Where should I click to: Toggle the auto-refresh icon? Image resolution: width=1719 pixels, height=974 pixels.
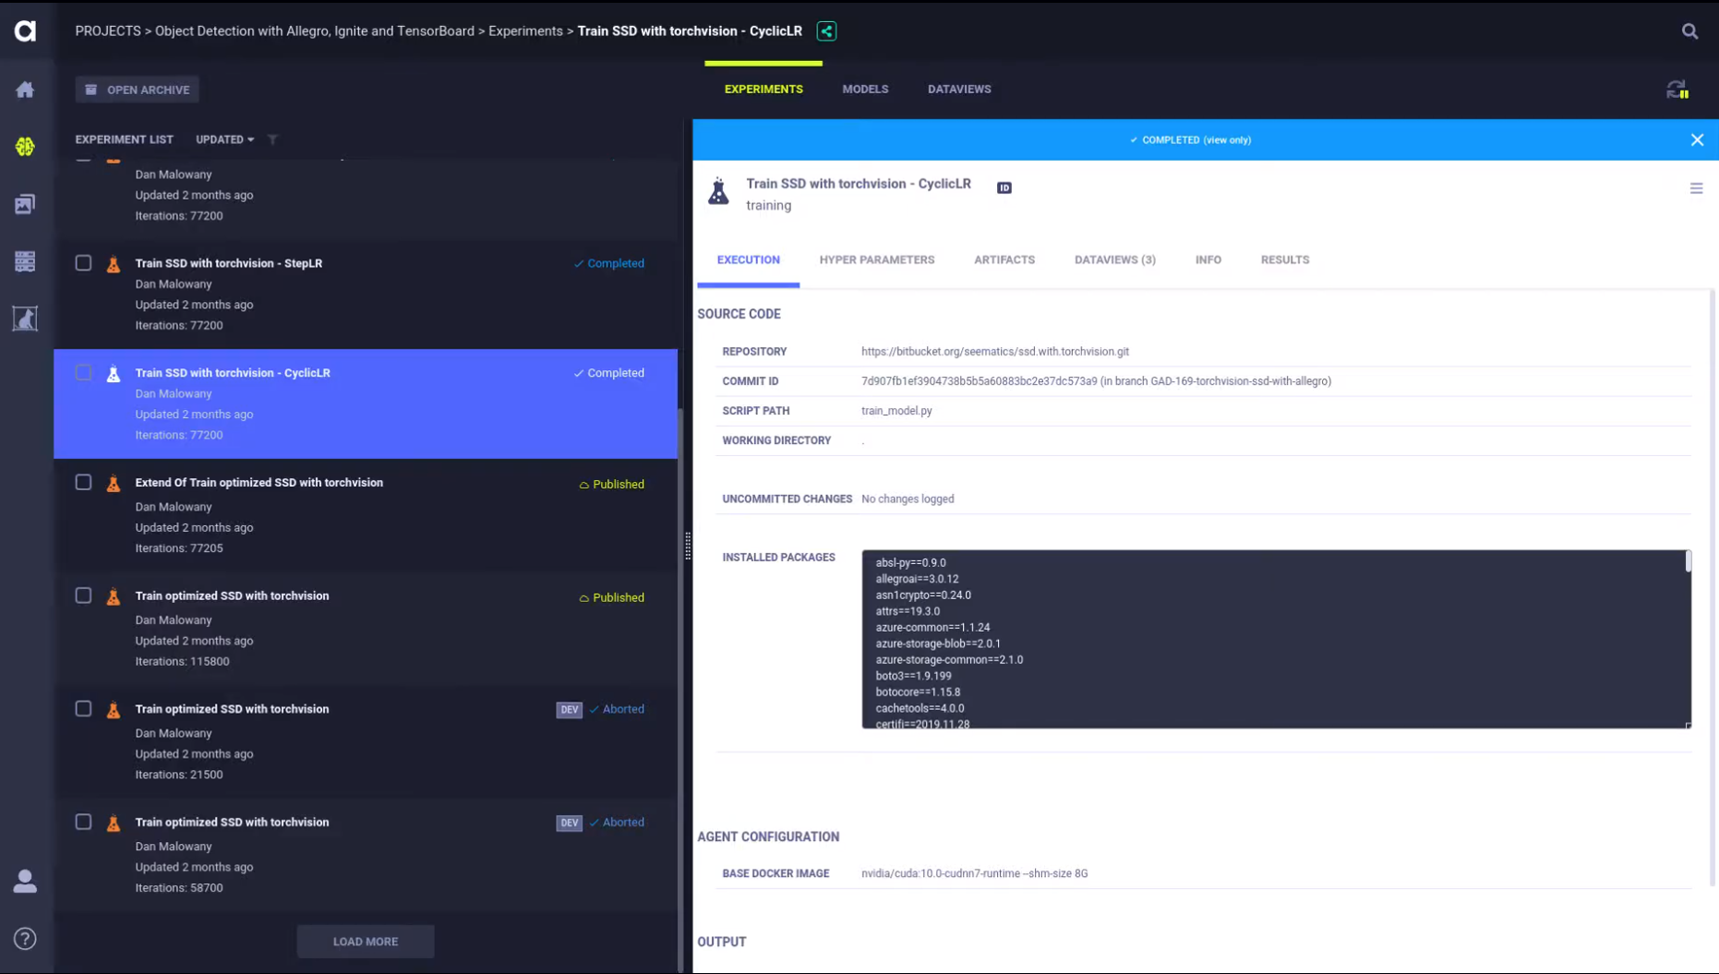(x=1677, y=90)
